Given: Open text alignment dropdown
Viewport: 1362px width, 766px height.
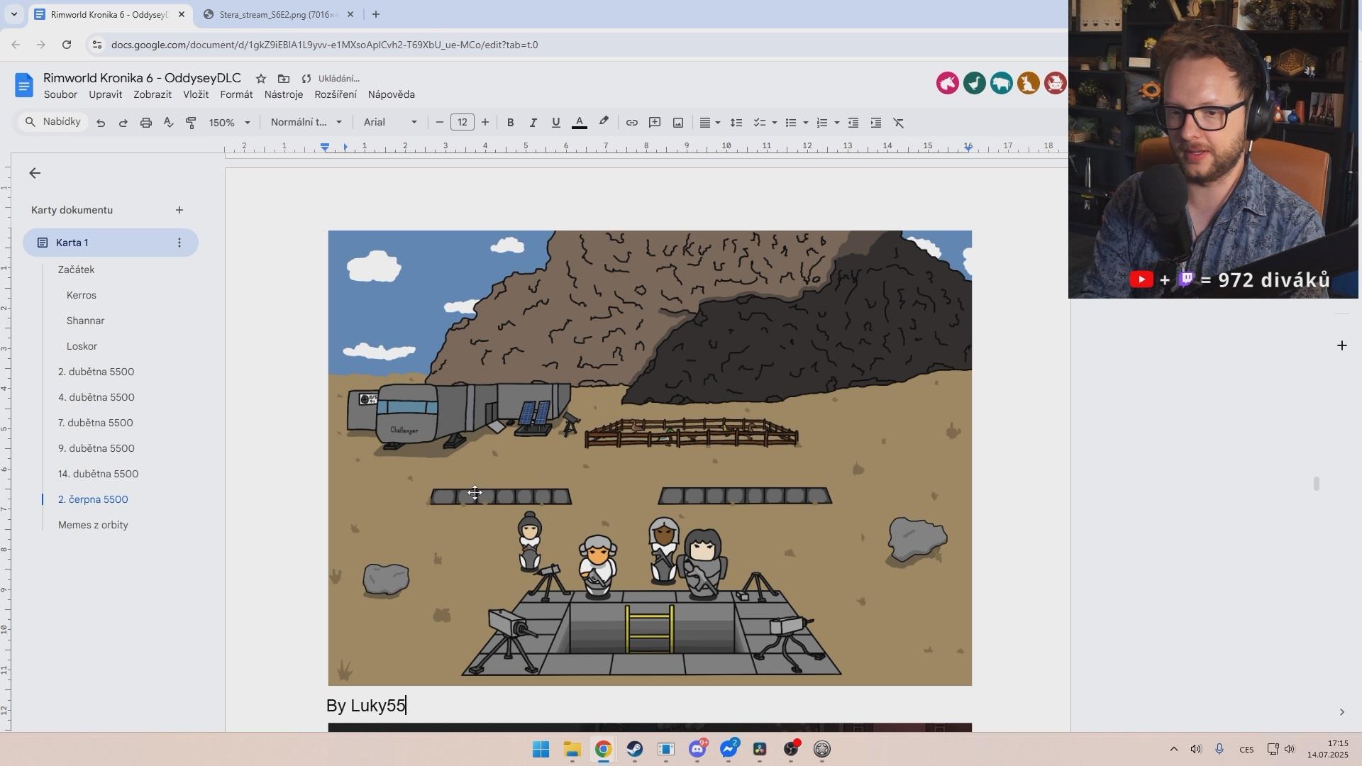Looking at the screenshot, I should (x=710, y=123).
